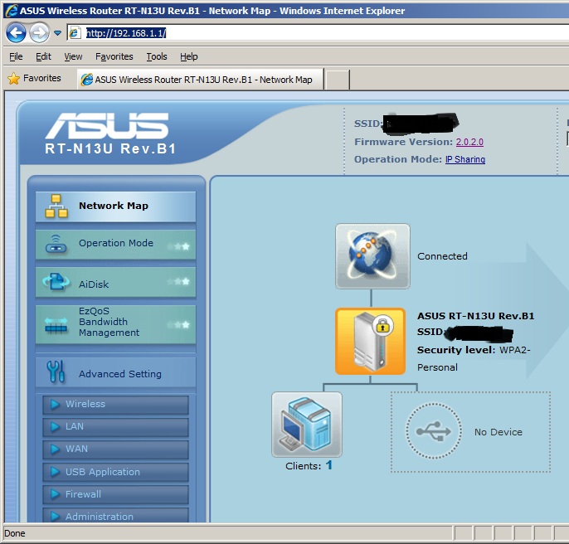Open the Favorites menu

pos(114,56)
